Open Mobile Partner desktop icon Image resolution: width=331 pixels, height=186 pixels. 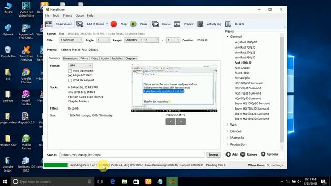(26, 142)
